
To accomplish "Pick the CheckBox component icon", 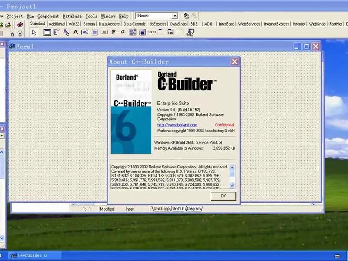I will coord(114,32).
